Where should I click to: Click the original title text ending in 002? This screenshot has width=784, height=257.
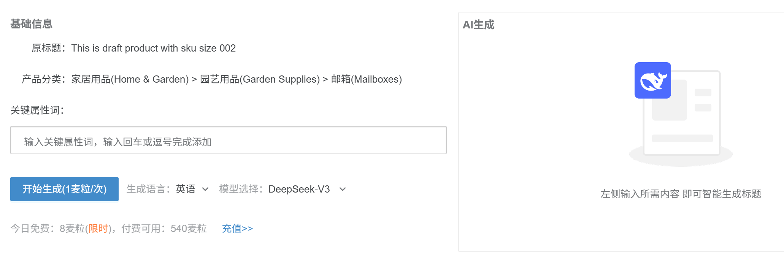[153, 48]
